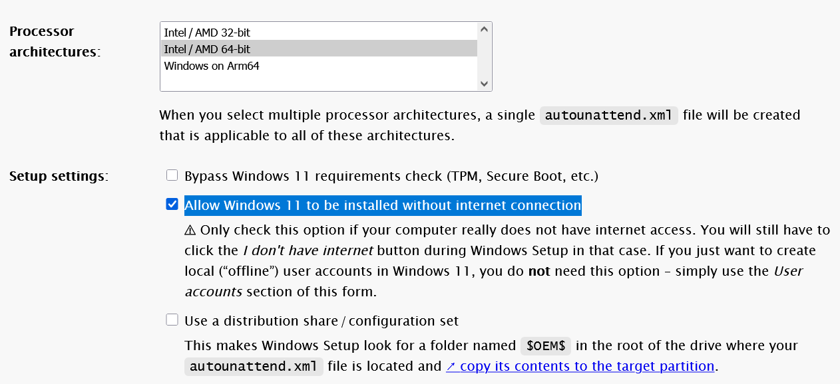This screenshot has width=840, height=384.
Task: Open the copy its contents link
Action: [586, 366]
